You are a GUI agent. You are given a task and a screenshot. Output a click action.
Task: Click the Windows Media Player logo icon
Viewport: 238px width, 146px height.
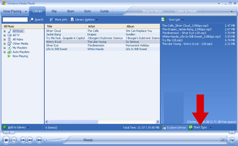pos(4,3)
